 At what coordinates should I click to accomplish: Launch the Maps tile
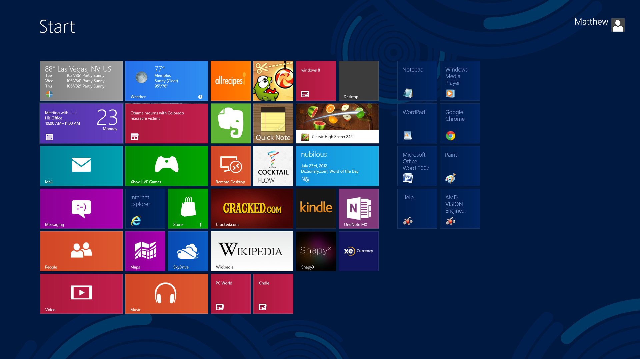tap(145, 251)
